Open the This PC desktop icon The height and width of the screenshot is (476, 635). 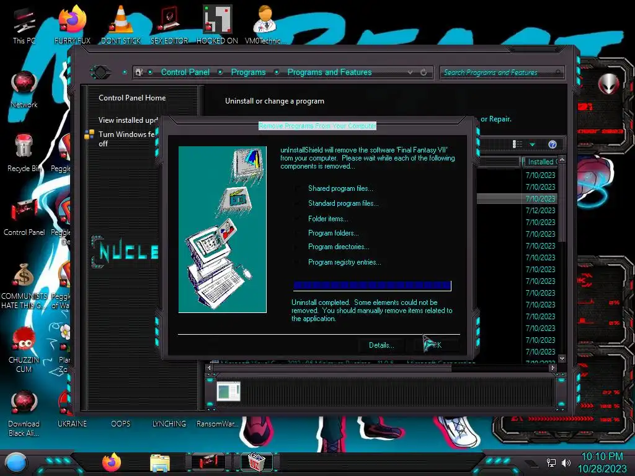click(x=24, y=25)
